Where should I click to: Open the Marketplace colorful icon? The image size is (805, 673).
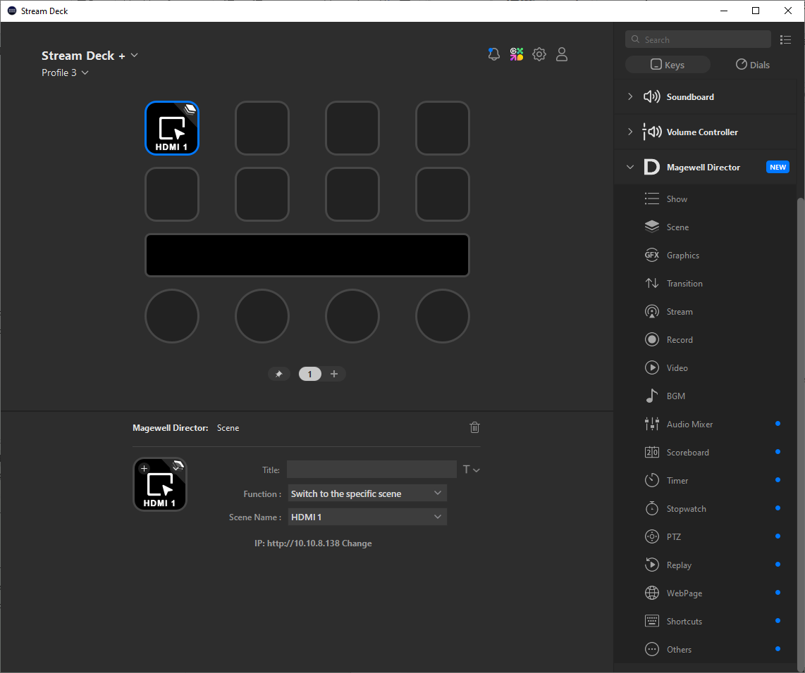click(x=517, y=54)
